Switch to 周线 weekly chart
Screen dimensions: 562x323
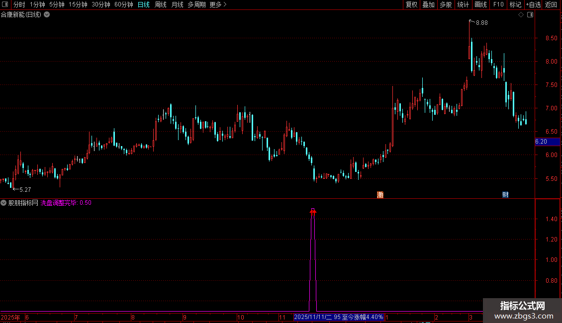(x=161, y=4)
